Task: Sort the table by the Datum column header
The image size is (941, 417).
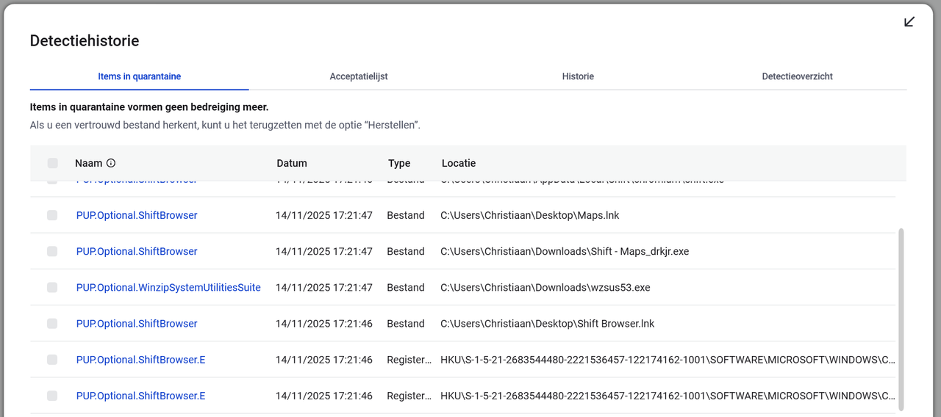Action: coord(292,163)
